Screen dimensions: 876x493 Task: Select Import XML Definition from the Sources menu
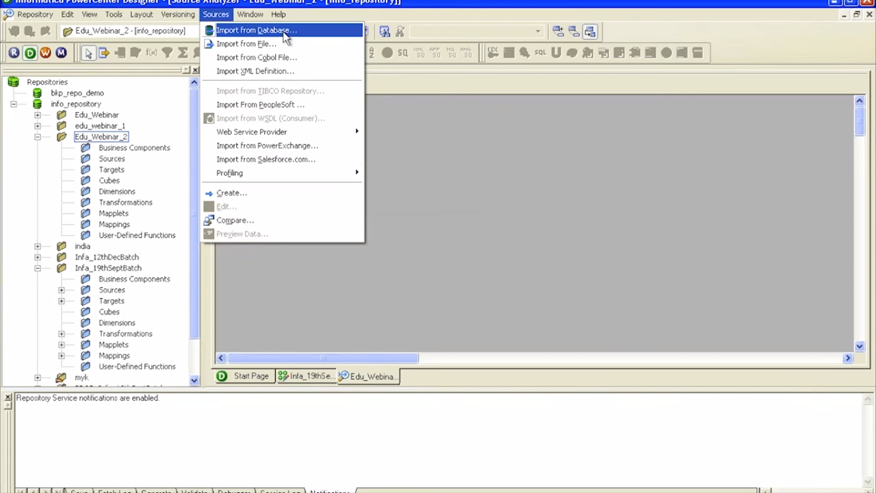click(255, 71)
